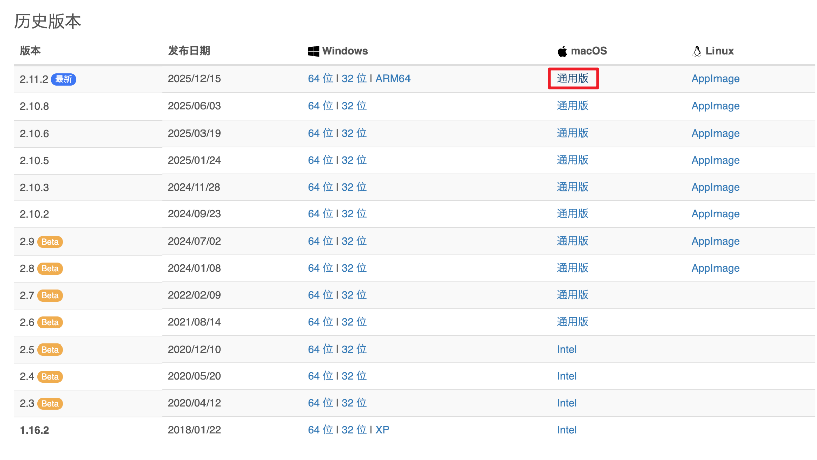Download 64 位 build of version 1.16.2
The height and width of the screenshot is (460, 817).
coord(321,430)
